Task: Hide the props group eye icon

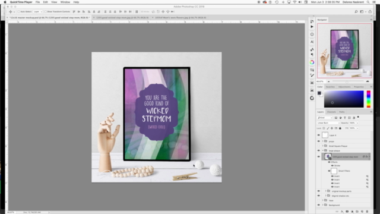Action: [x=319, y=141]
